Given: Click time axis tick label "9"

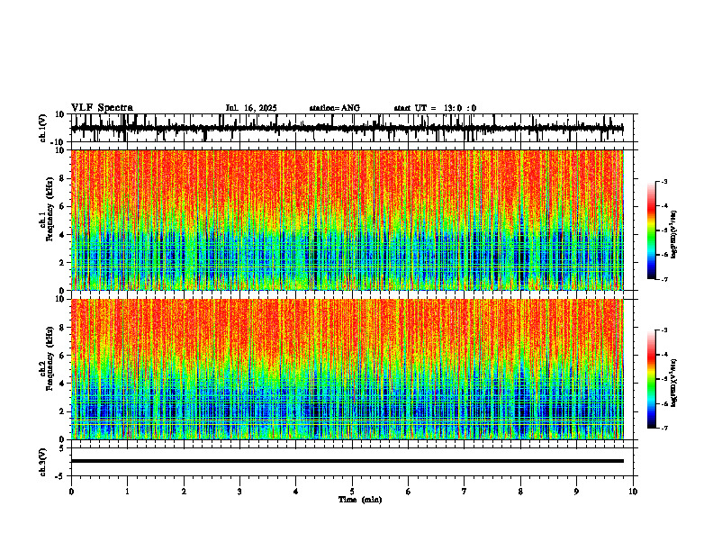Looking at the screenshot, I should tap(576, 492).
